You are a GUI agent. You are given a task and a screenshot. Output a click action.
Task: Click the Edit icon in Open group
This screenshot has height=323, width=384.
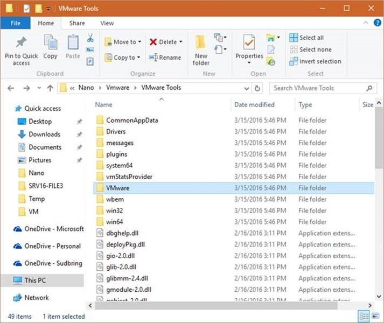(x=271, y=50)
